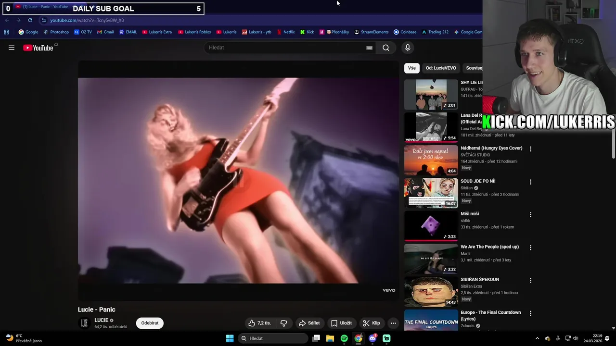Open The Final Countdown video thumbnail

[x=431, y=320]
